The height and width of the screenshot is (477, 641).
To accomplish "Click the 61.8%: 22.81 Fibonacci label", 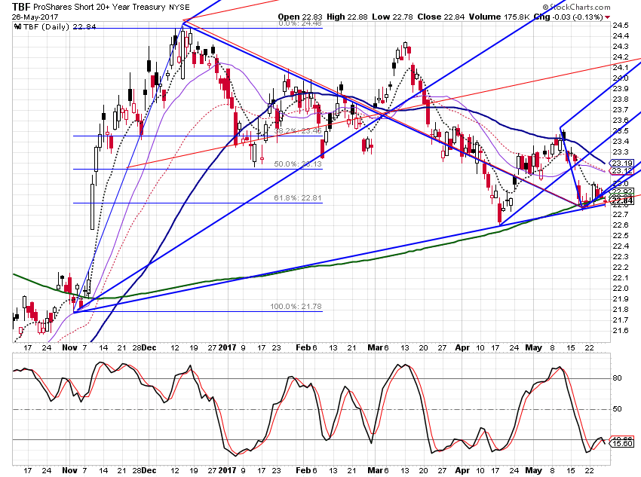I will tap(298, 198).
